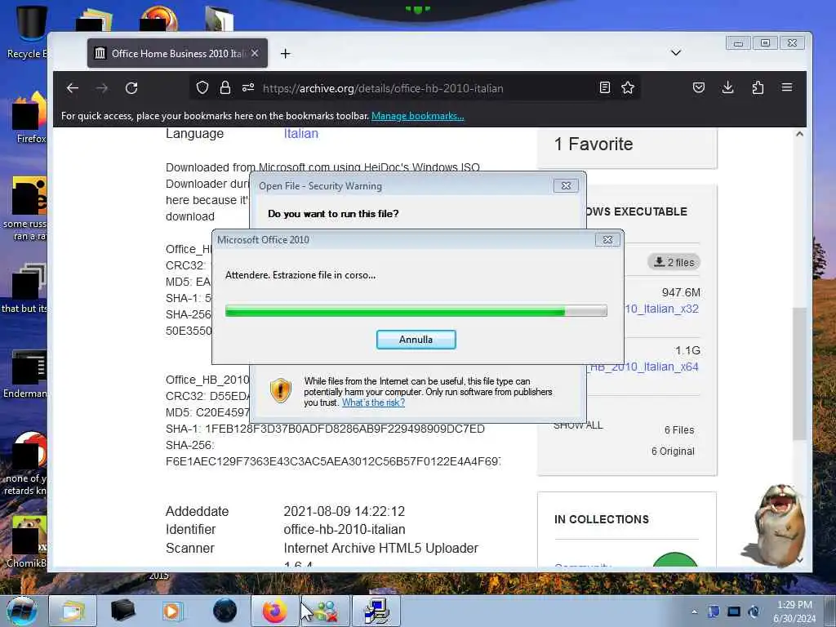Viewport: 836px width, 627px height.
Task: Open Save to Pocket icon
Action: pos(699,87)
